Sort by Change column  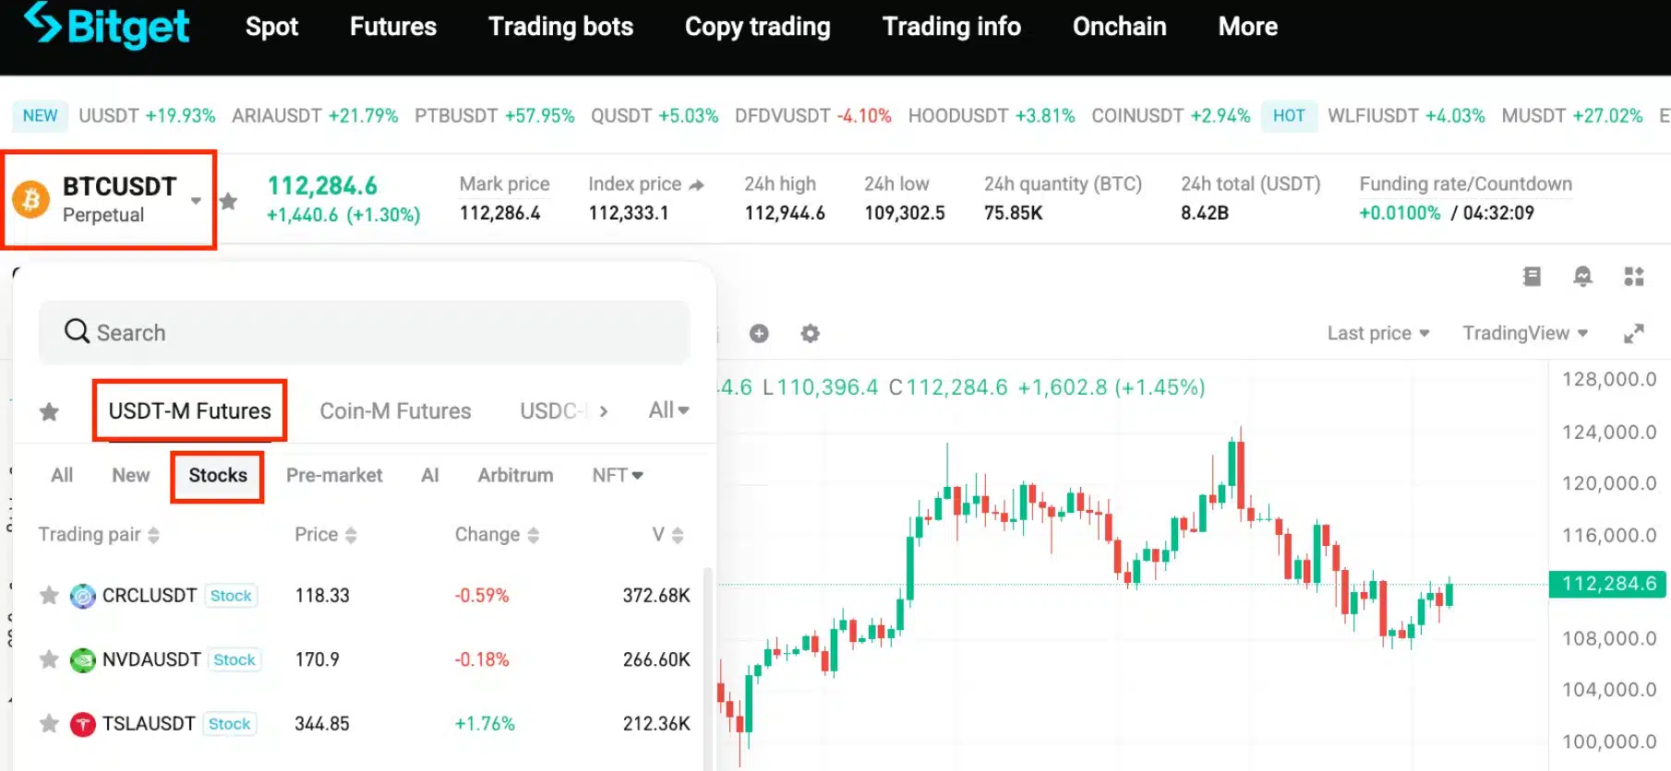coord(497,535)
